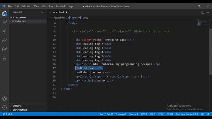Open the Help menu
This screenshot has height=119, width=212.
(x=70, y=6)
